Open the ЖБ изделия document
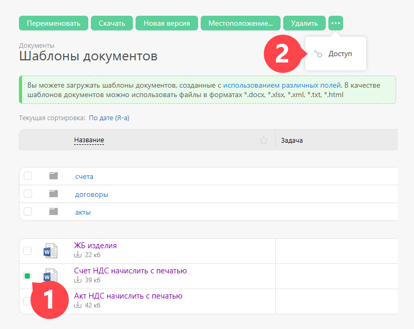The image size is (414, 329). tap(95, 246)
